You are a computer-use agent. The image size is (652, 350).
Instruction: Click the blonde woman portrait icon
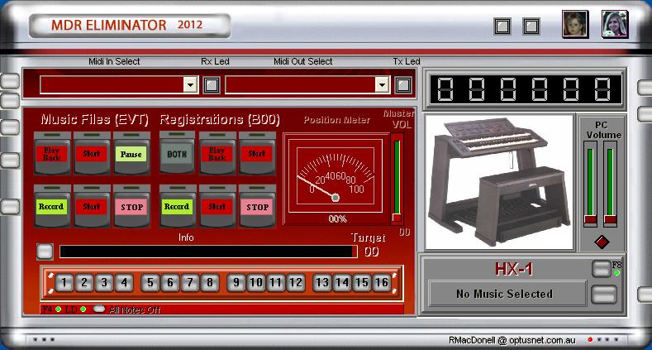[x=614, y=24]
